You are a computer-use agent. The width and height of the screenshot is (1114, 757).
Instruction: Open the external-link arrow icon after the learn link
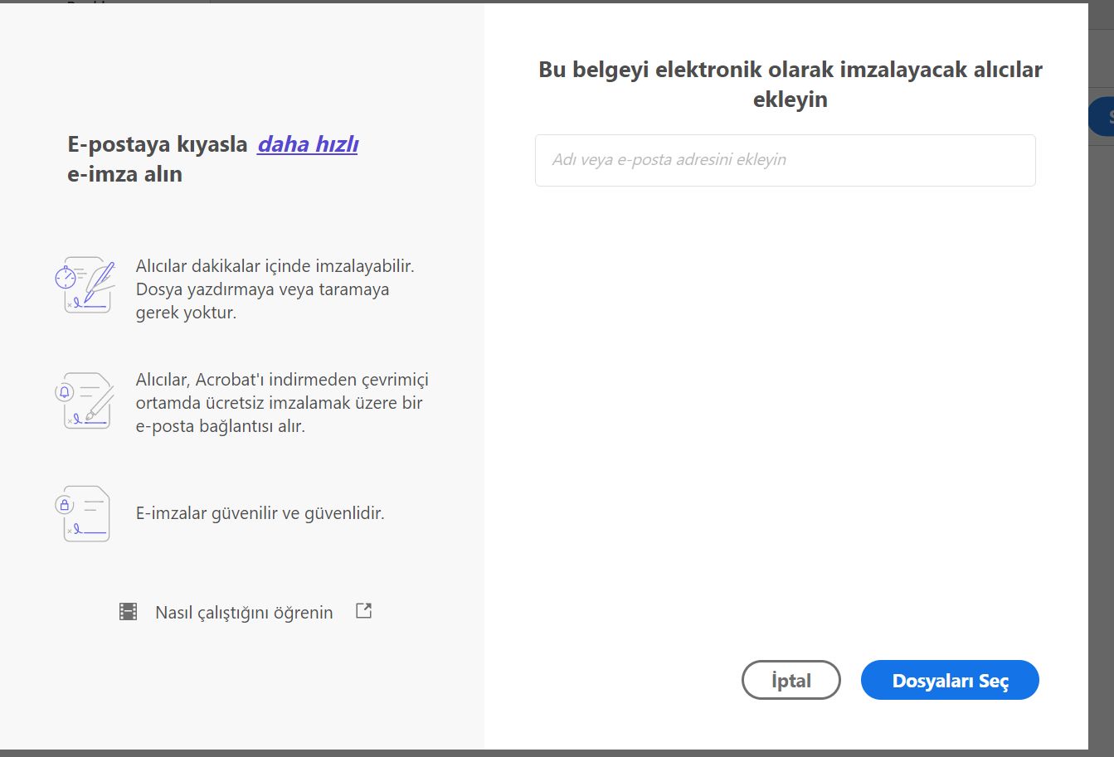click(362, 610)
